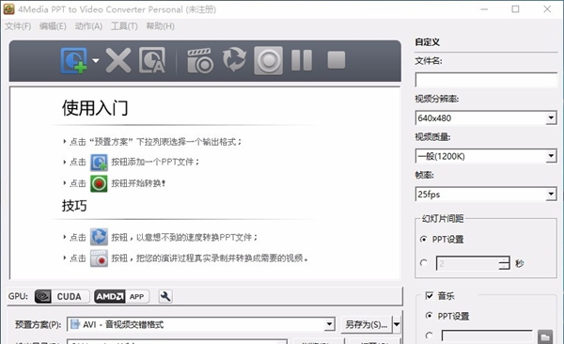Image resolution: width=564 pixels, height=344 pixels.
Task: Click the express convert icon in tips
Action: click(x=99, y=237)
